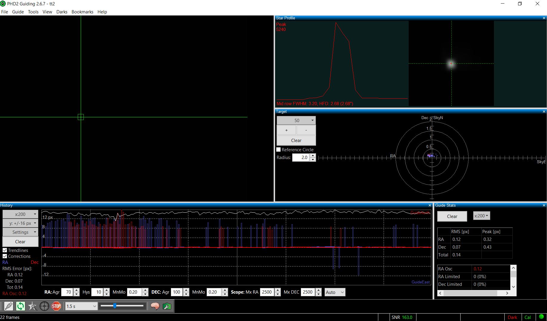Click the green Loop exposure icon
The width and height of the screenshot is (547, 321).
point(21,306)
